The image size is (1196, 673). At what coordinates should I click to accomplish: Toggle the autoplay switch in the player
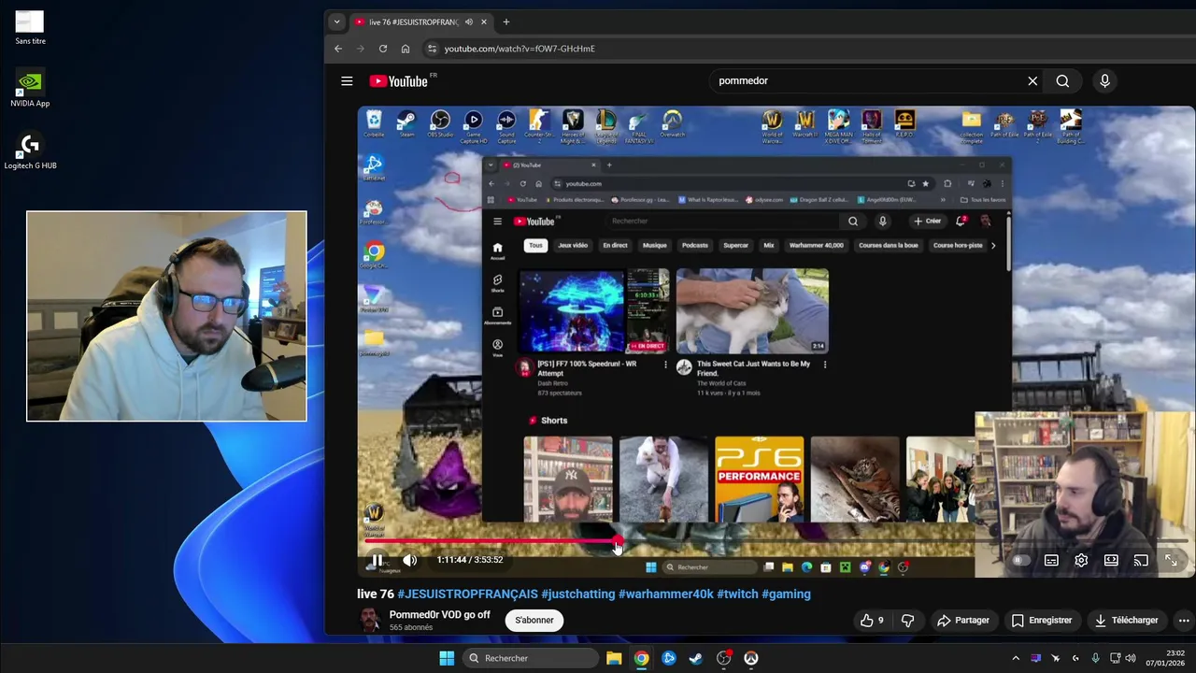[1021, 560]
